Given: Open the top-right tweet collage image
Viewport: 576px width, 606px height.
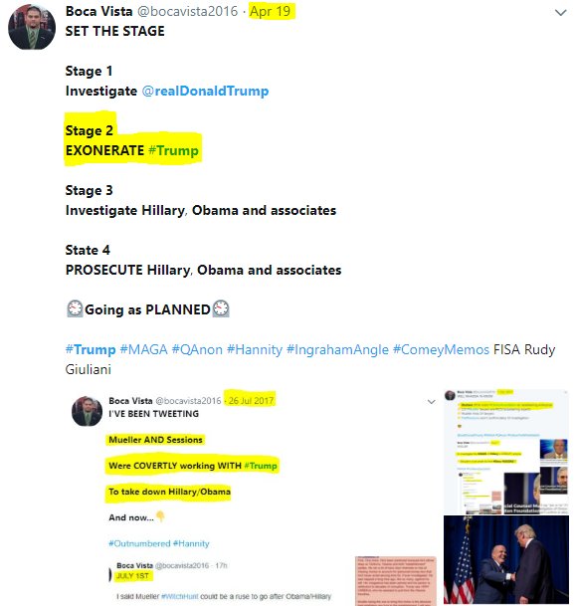Looking at the screenshot, I should pos(506,452).
